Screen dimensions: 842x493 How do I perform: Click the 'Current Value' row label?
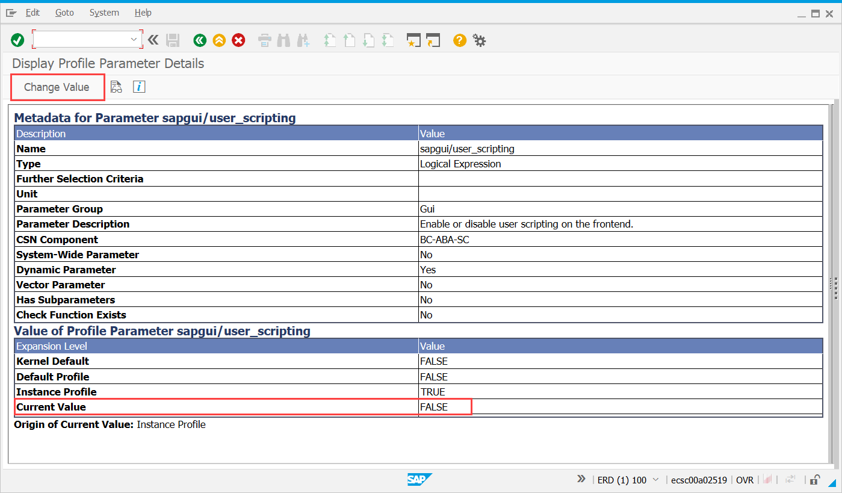[x=51, y=407]
